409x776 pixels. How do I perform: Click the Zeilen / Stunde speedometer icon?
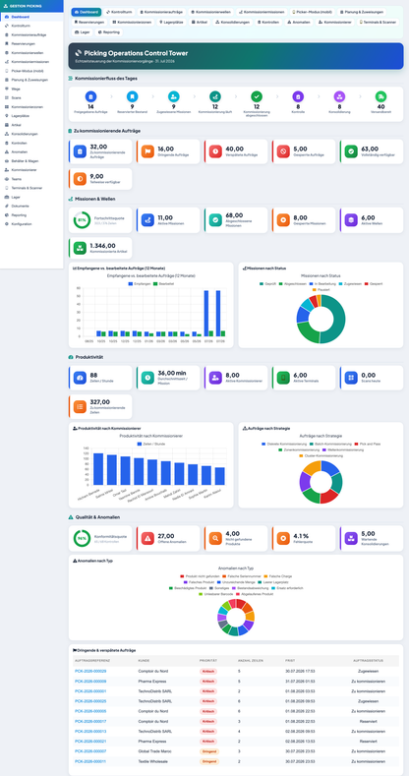80,378
